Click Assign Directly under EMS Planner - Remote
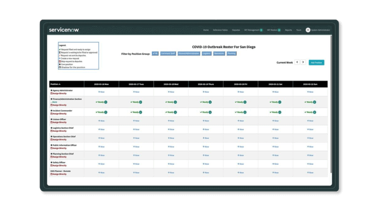The height and width of the screenshot is (215, 382). point(59,174)
